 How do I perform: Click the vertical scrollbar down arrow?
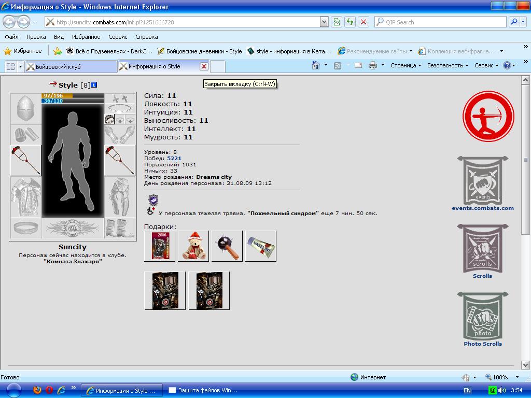click(x=525, y=365)
